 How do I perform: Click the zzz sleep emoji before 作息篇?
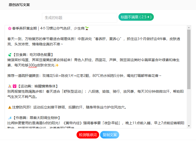pyautogui.click(x=10, y=118)
